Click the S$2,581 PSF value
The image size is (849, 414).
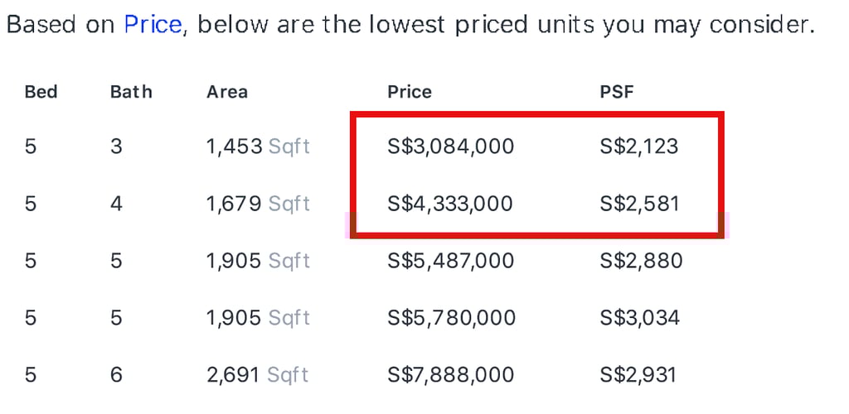pyautogui.click(x=639, y=204)
